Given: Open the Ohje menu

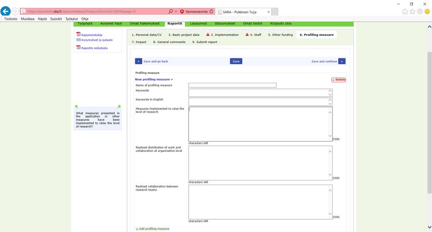Looking at the screenshot, I should [x=85, y=19].
